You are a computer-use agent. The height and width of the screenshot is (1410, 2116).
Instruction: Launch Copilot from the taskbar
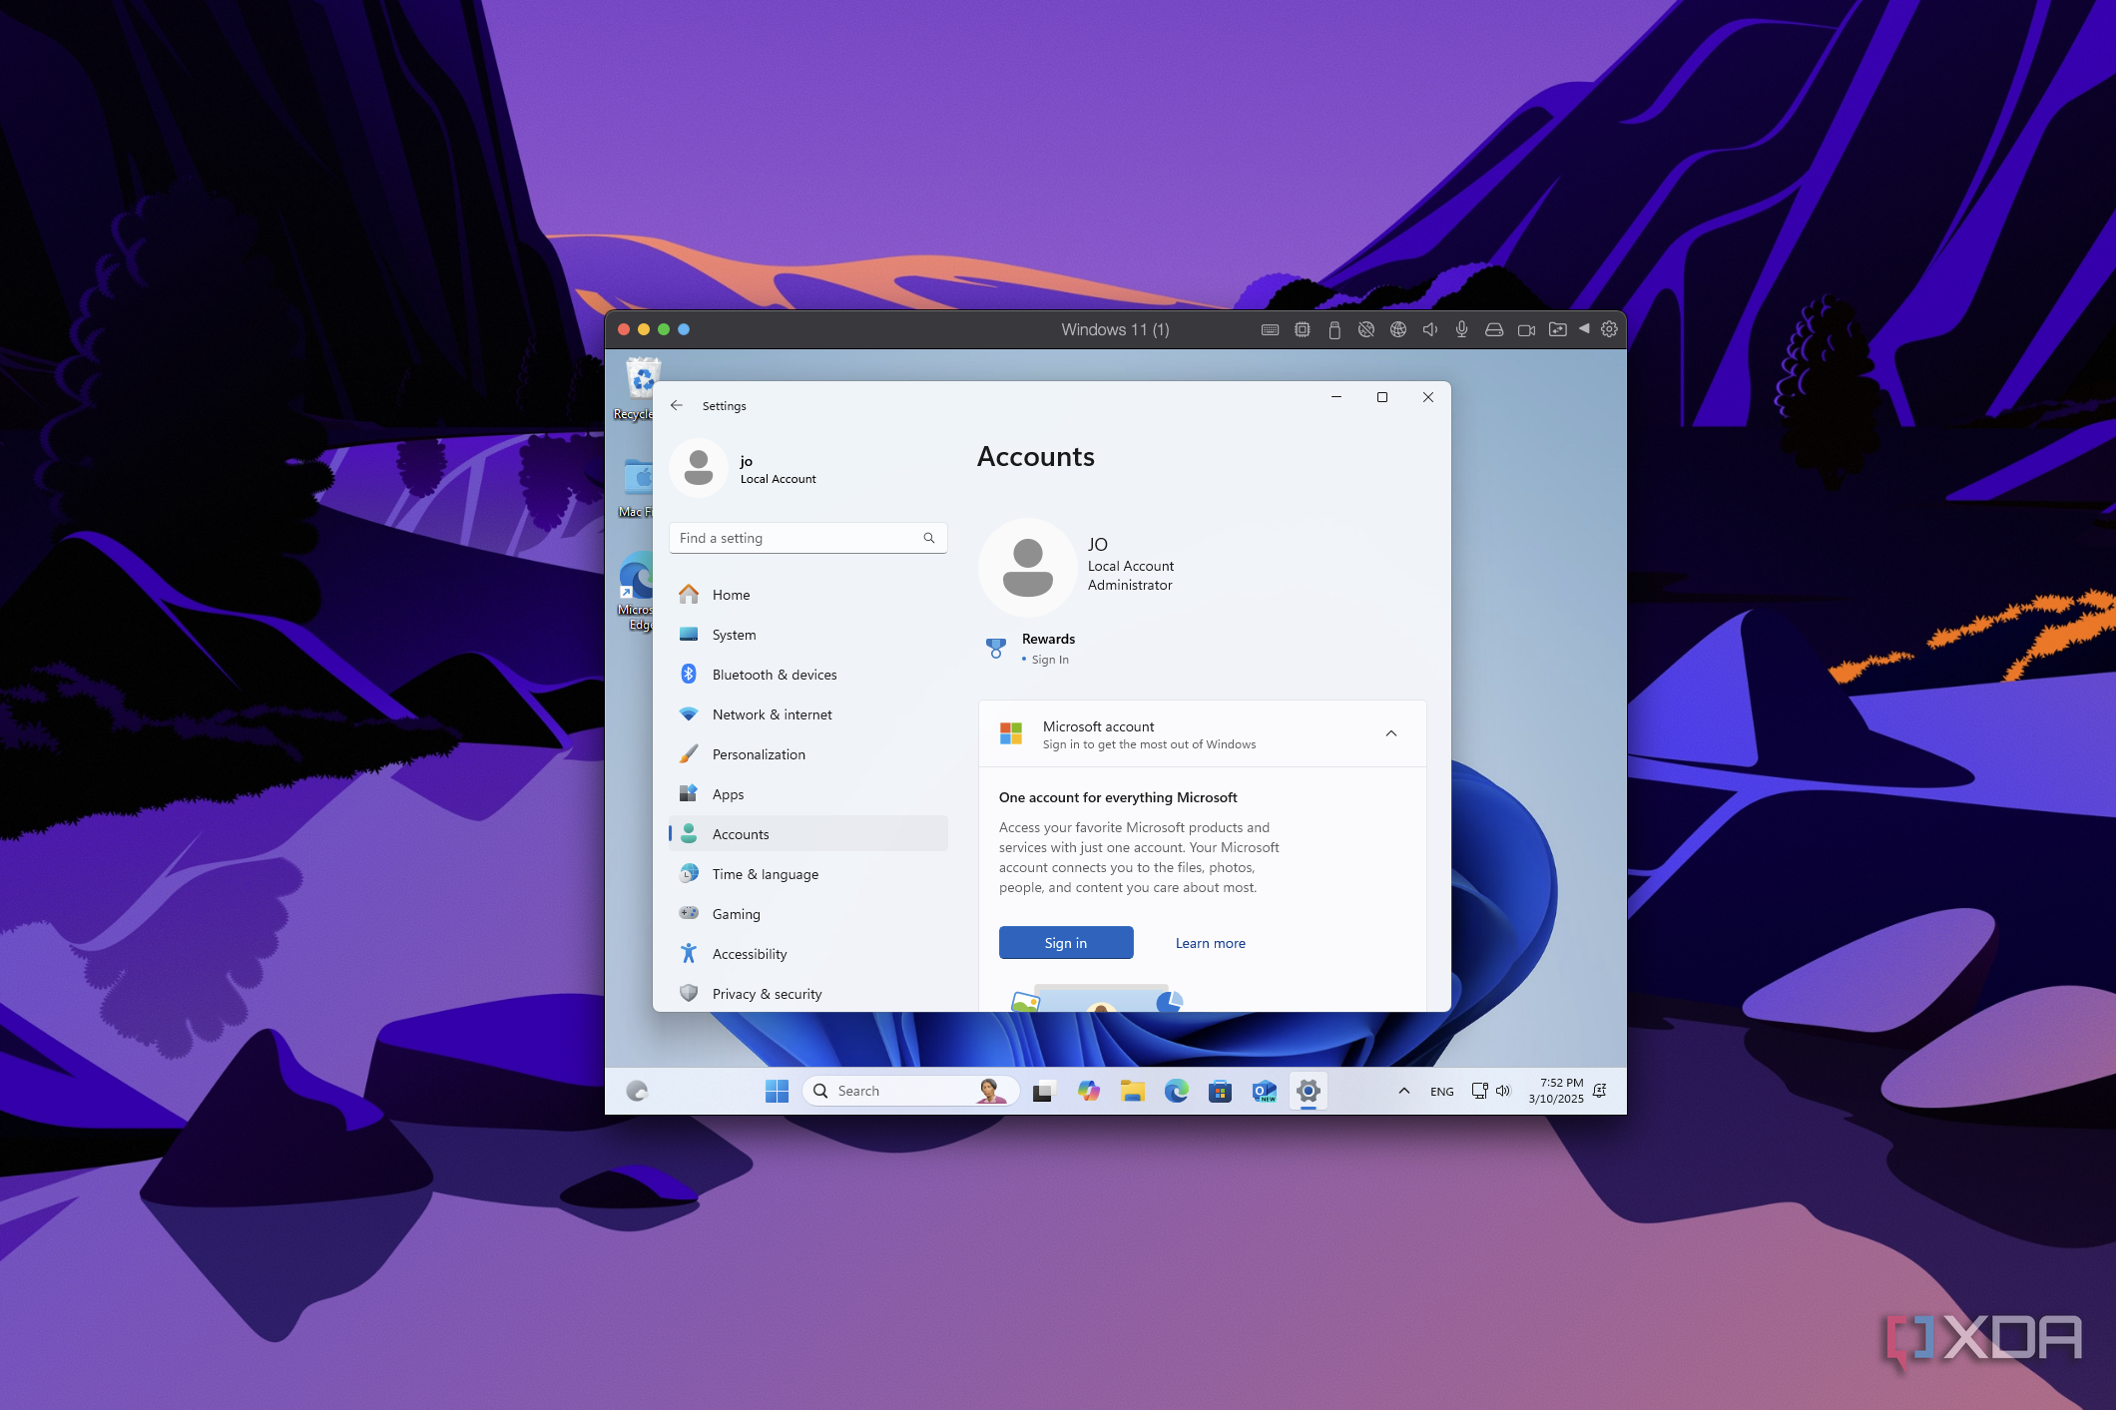[x=1088, y=1091]
